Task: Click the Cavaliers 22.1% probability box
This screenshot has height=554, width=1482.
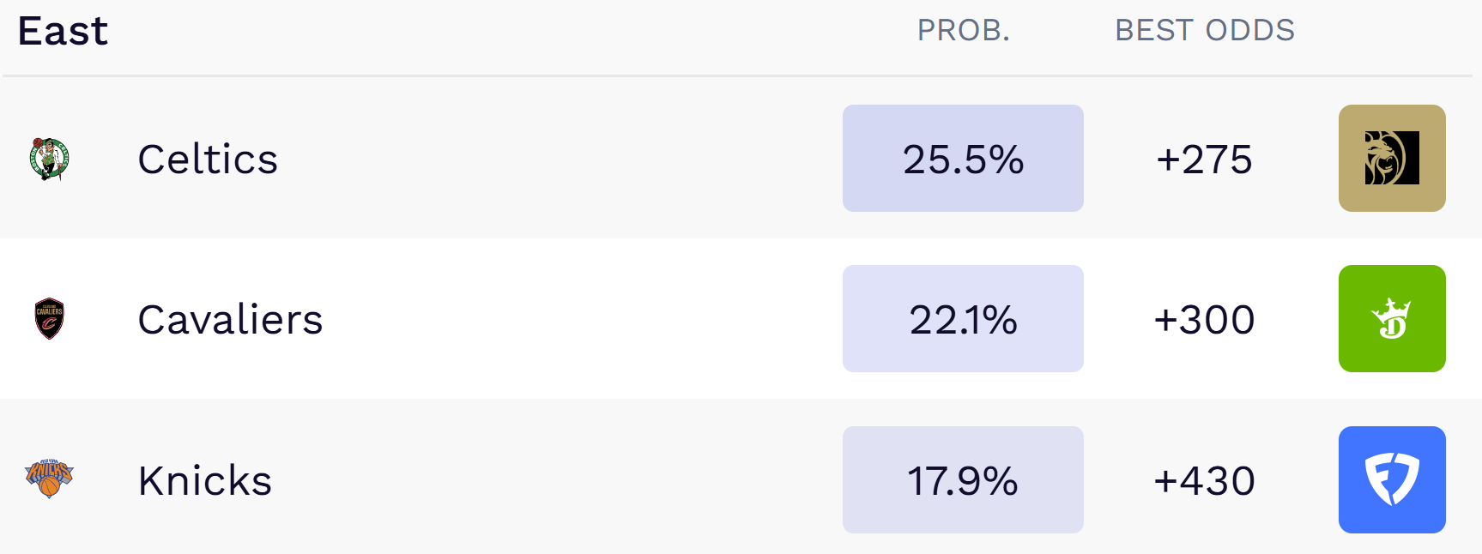Action: (x=962, y=319)
